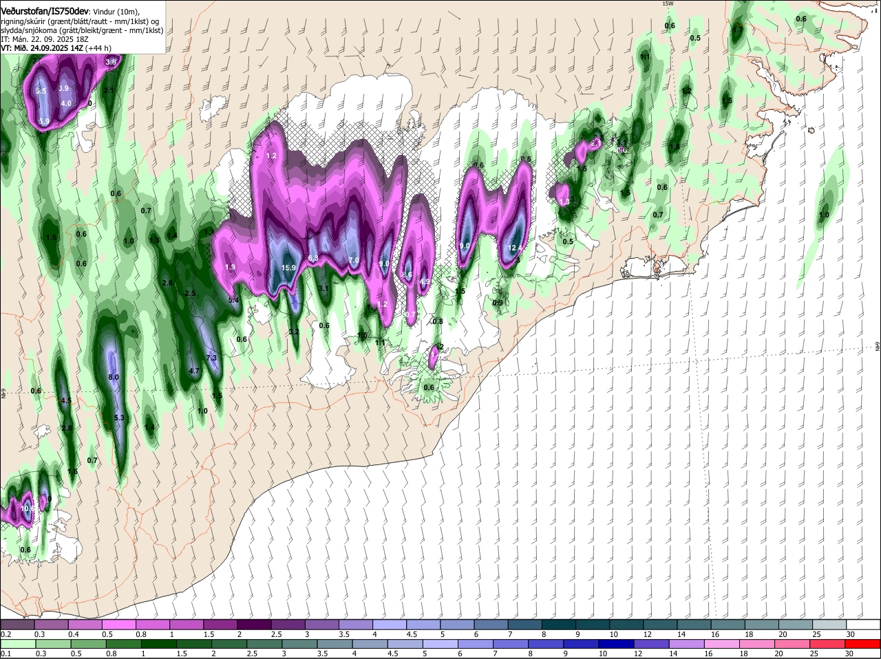881x659 pixels.
Task: Select the light lavender snow swatch between 4 and 4.5
Action: click(390, 624)
